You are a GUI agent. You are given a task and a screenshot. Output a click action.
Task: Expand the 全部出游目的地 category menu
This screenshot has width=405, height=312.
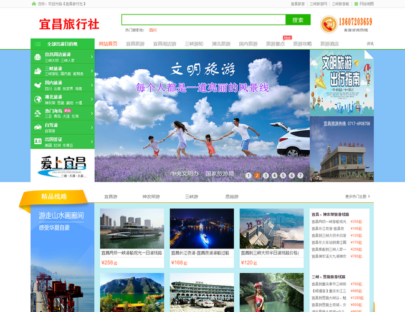click(x=62, y=44)
